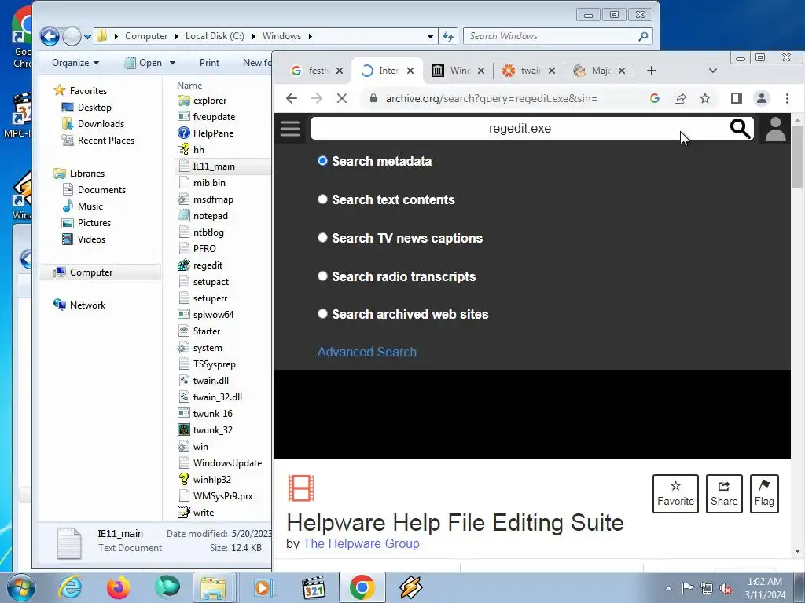Image resolution: width=805 pixels, height=603 pixels.
Task: Select 'Search metadata' radio option
Action: coord(322,161)
